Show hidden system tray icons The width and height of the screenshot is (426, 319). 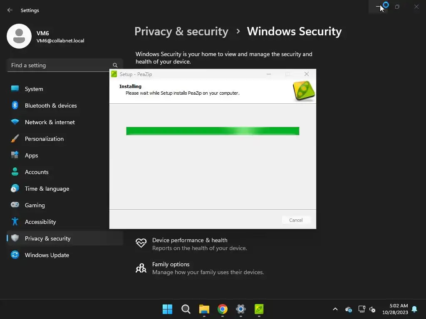point(335,309)
